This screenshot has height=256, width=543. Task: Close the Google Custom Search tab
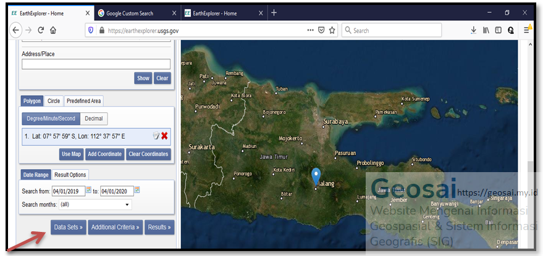tap(174, 13)
